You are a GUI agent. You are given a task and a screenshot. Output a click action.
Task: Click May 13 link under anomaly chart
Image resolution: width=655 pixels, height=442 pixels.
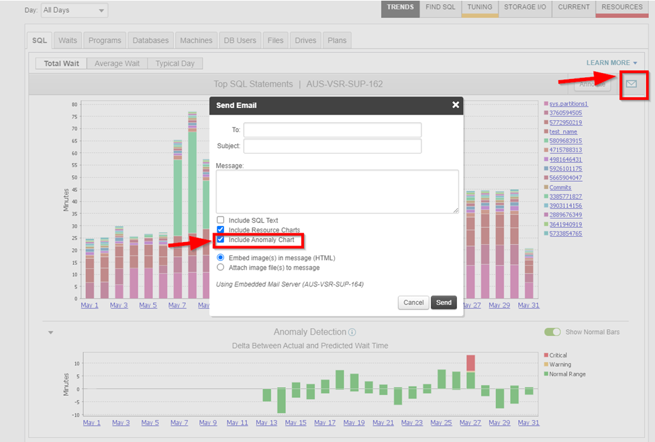266,423
